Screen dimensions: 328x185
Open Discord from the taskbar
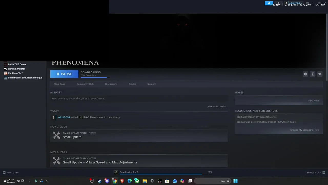[107, 181]
